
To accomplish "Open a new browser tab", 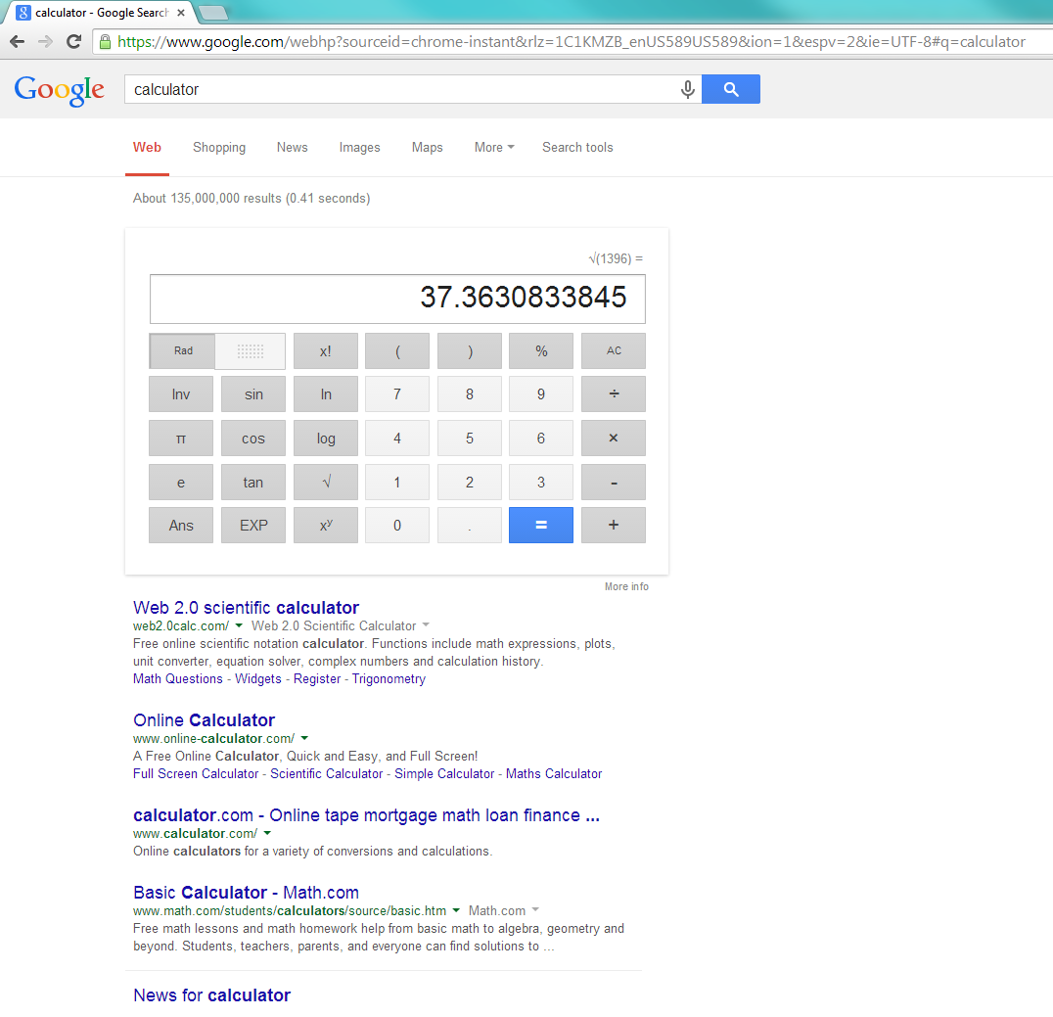I will 213,12.
